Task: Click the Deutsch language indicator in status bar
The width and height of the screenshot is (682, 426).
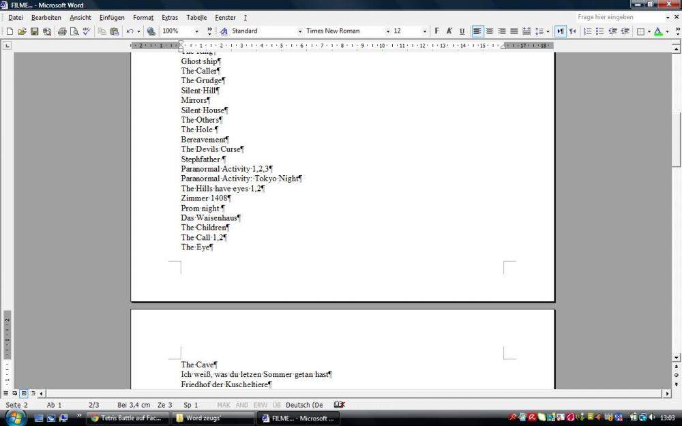Action: pyautogui.click(x=304, y=405)
